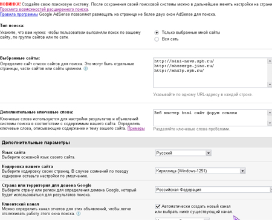This screenshot has width=272, height=220.
Task: Click down arrow of selected sites textarea scrollbar
Action: pyautogui.click(x=270, y=85)
